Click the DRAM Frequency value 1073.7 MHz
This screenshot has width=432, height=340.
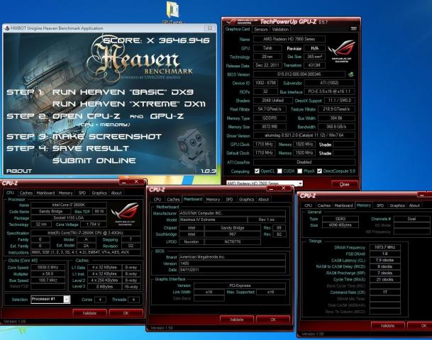tap(384, 247)
